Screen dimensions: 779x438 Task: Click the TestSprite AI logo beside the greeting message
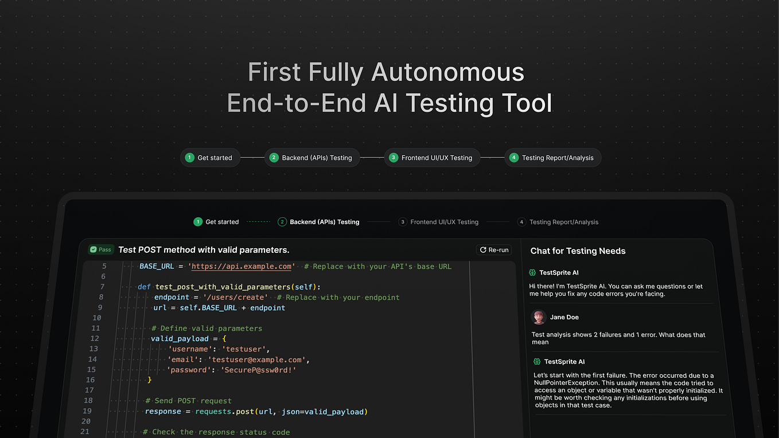(x=532, y=273)
